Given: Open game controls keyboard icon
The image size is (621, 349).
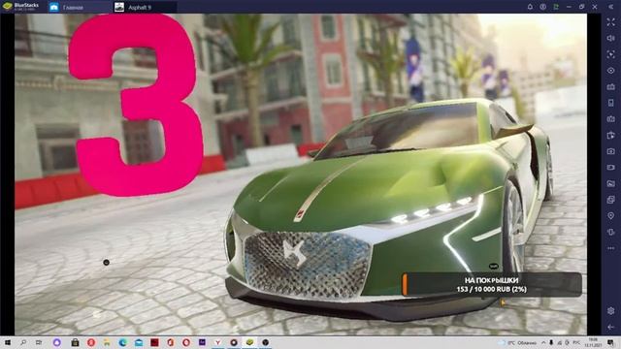Looking at the screenshot, I should click(x=610, y=86).
